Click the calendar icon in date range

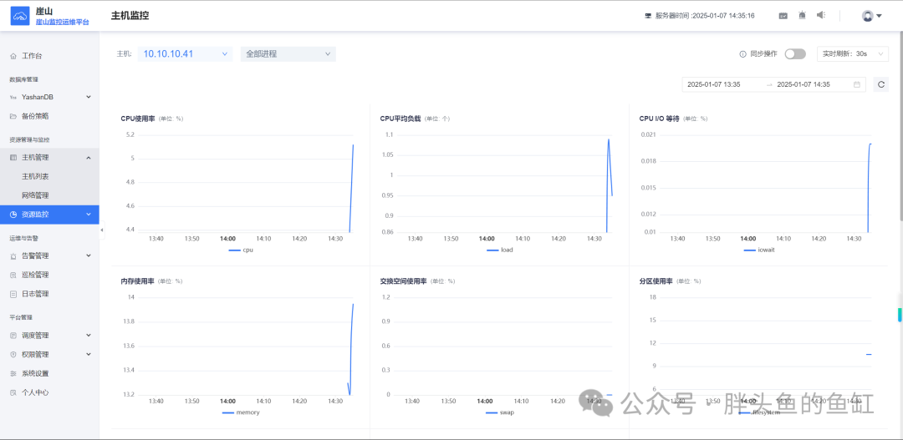[x=857, y=84]
